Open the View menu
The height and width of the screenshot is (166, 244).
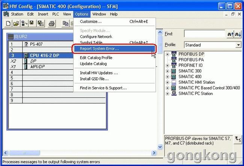pos(67,14)
